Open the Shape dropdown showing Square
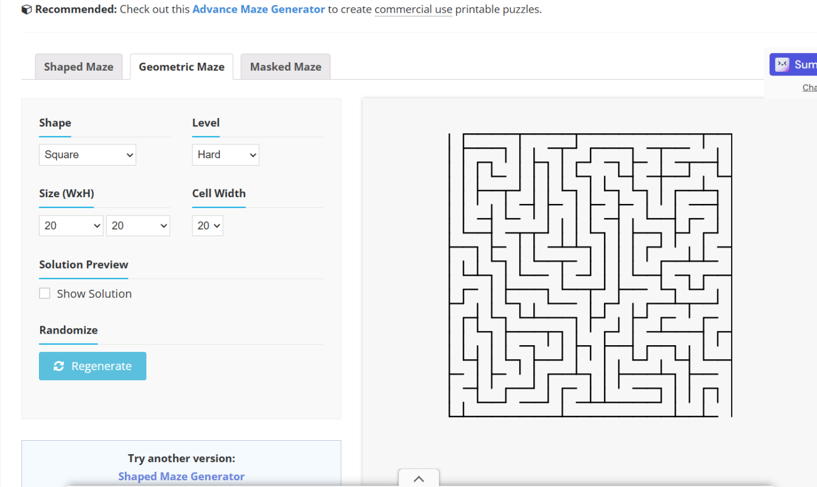This screenshot has width=817, height=487. click(88, 155)
